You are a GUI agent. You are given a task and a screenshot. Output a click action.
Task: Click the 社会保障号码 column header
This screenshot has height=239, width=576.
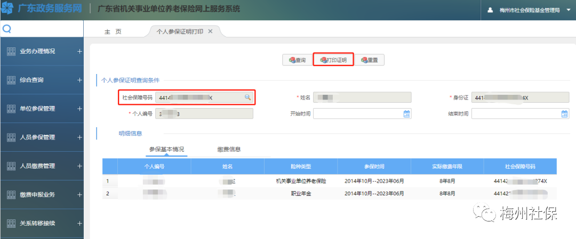pyautogui.click(x=520, y=167)
